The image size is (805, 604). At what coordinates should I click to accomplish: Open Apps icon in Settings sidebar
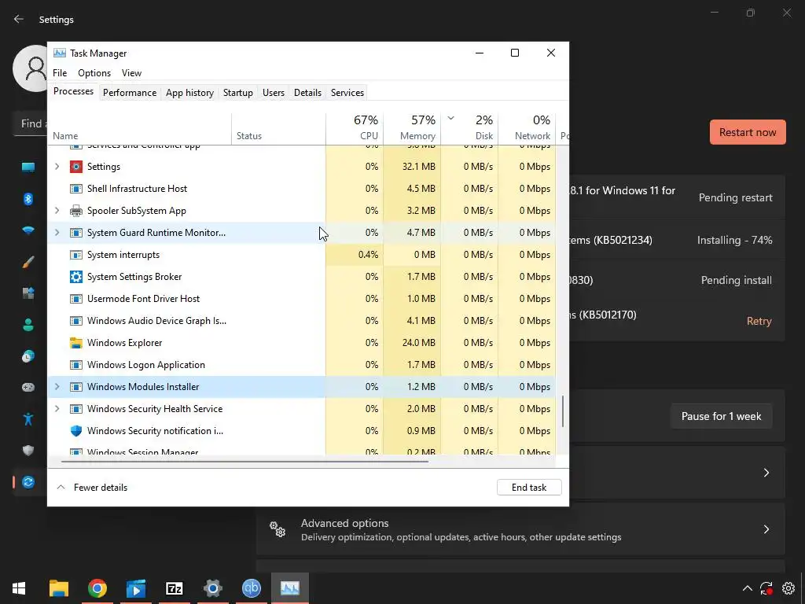tap(28, 293)
